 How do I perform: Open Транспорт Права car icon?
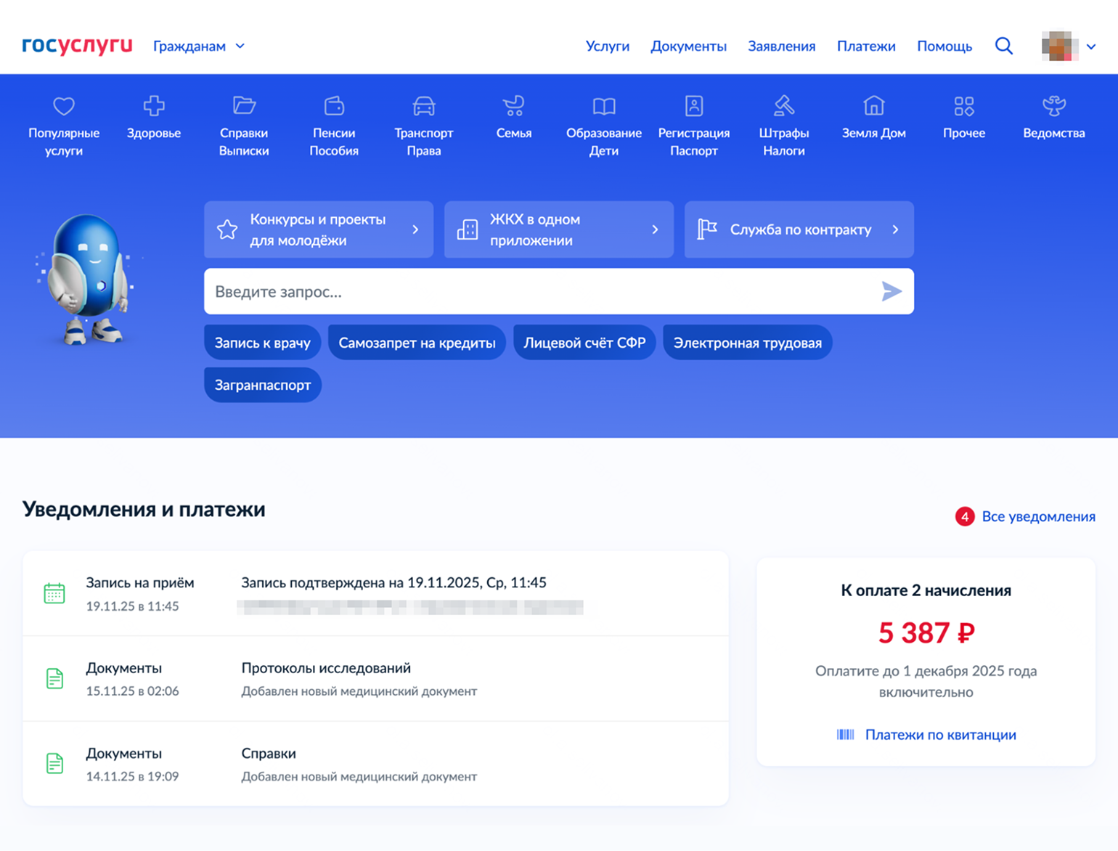pos(424,106)
